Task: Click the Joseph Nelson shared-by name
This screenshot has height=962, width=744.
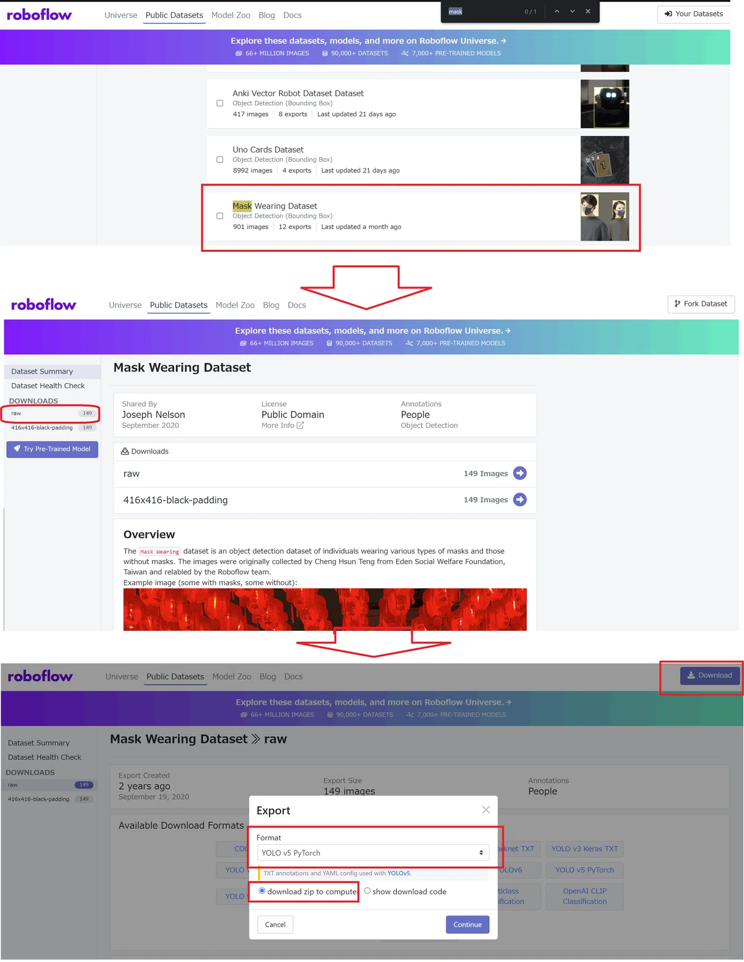Action: click(x=153, y=415)
